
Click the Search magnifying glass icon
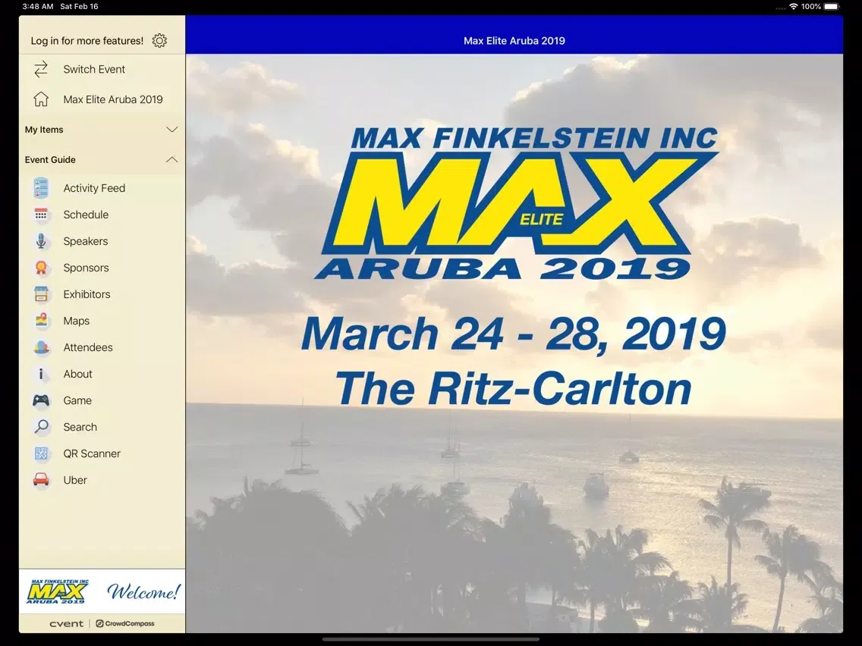coord(41,427)
